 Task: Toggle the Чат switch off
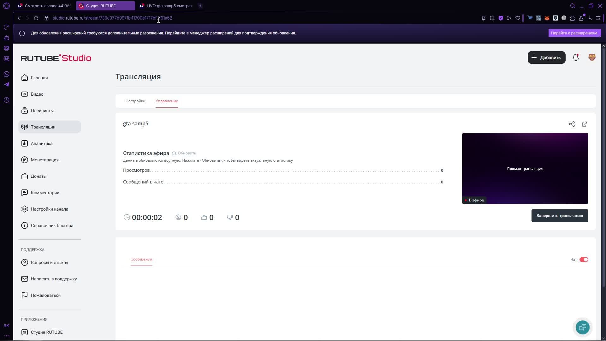pyautogui.click(x=584, y=260)
